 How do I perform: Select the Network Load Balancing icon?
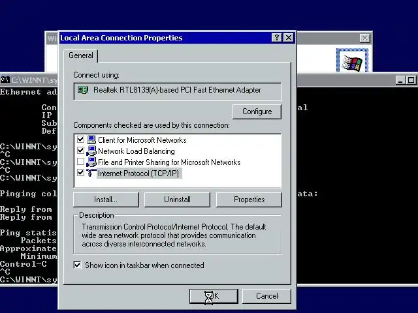(91, 151)
